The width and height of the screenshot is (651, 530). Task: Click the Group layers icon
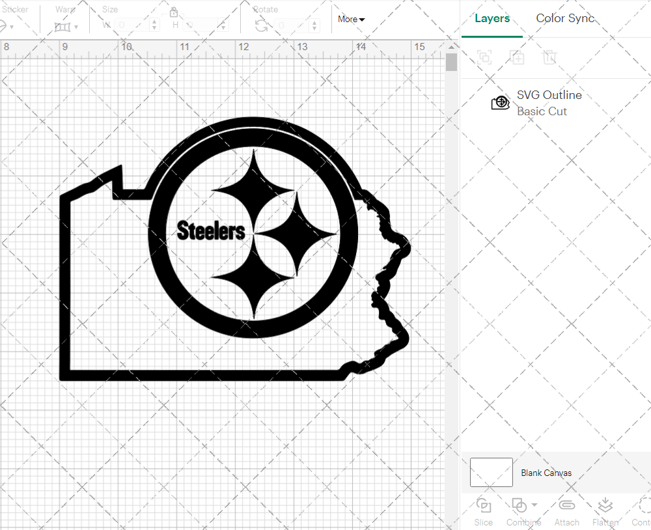(484, 57)
